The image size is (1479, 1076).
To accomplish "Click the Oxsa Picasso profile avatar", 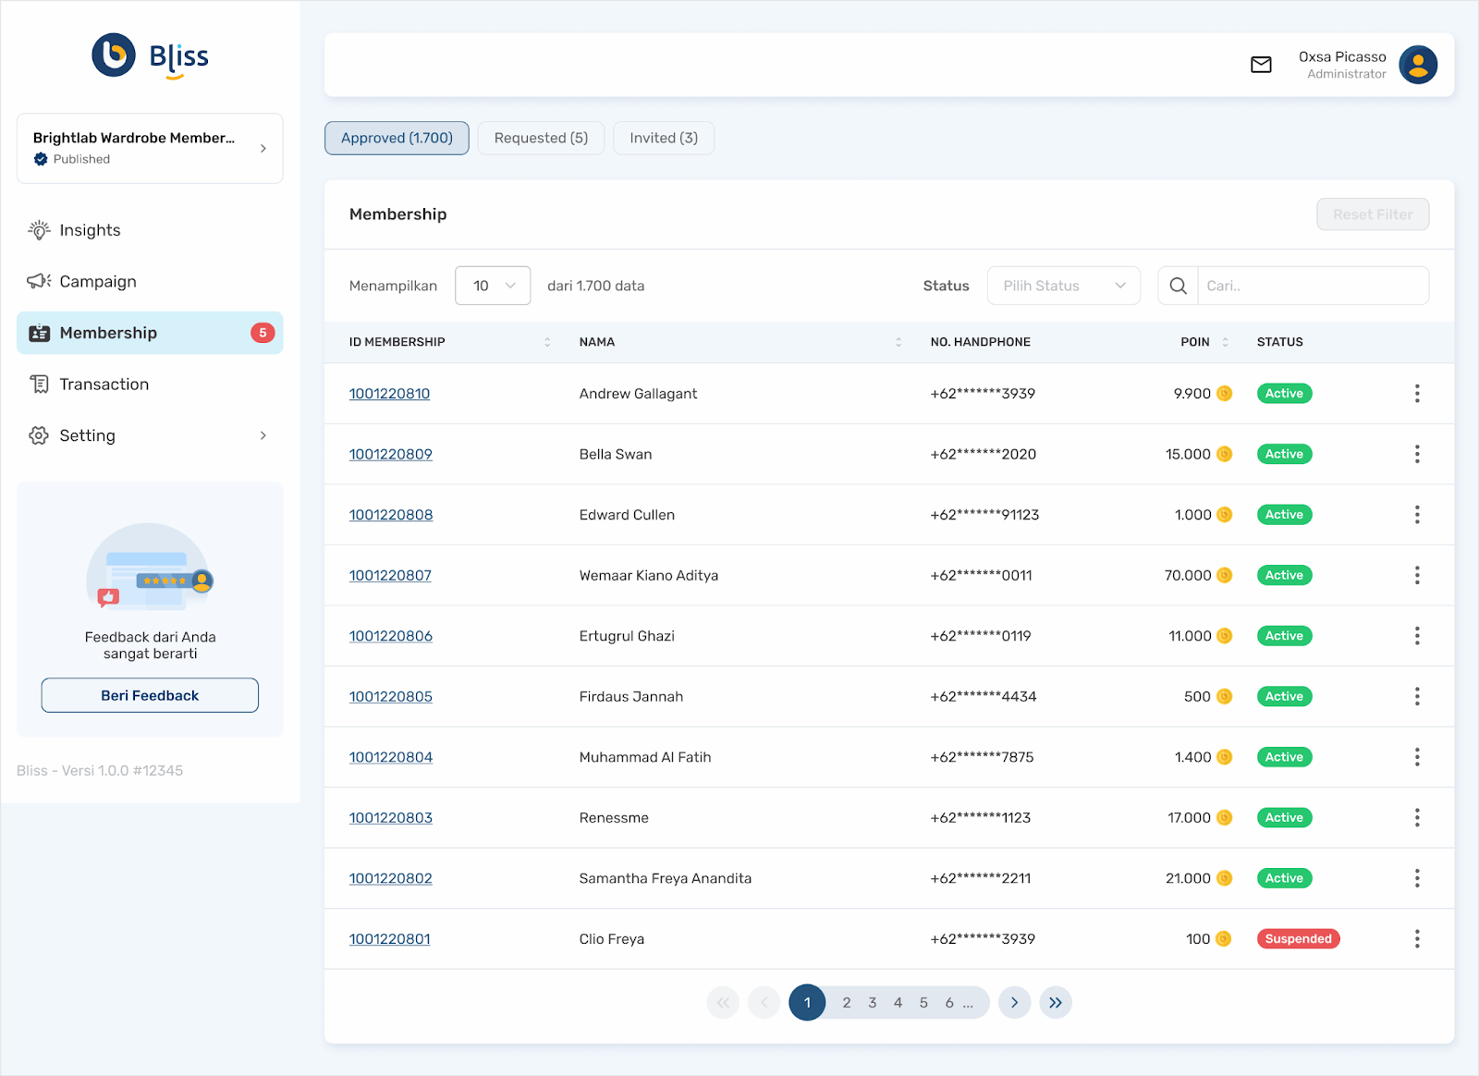I will tap(1418, 65).
